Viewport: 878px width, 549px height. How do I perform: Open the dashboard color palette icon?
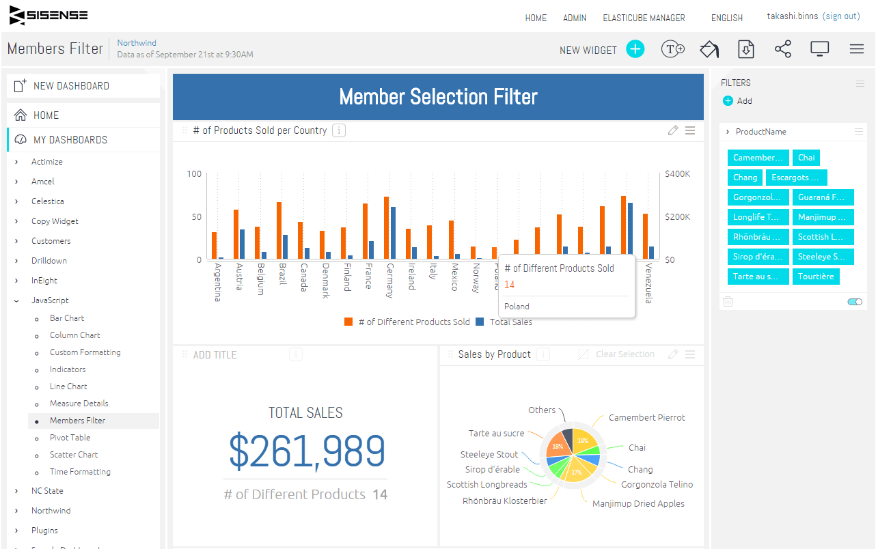[709, 49]
